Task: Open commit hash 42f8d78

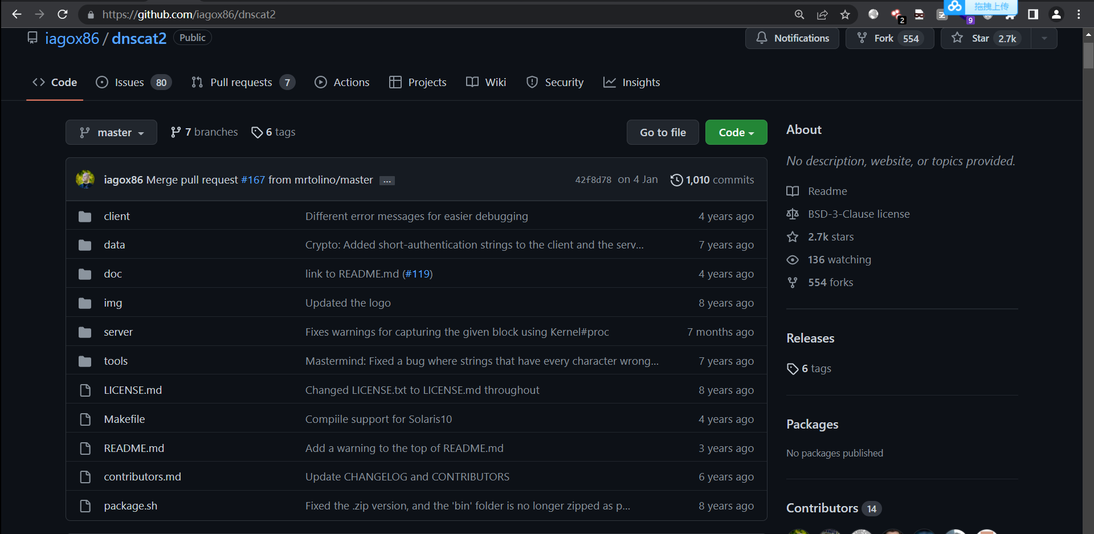Action: click(593, 180)
